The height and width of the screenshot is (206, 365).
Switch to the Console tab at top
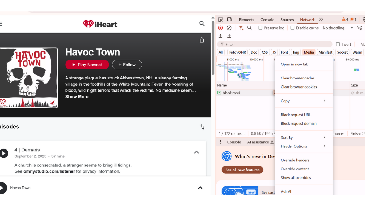(267, 20)
